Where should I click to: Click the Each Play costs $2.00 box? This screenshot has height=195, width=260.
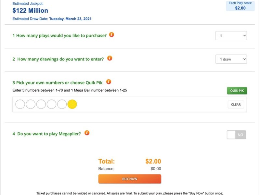(x=240, y=6)
